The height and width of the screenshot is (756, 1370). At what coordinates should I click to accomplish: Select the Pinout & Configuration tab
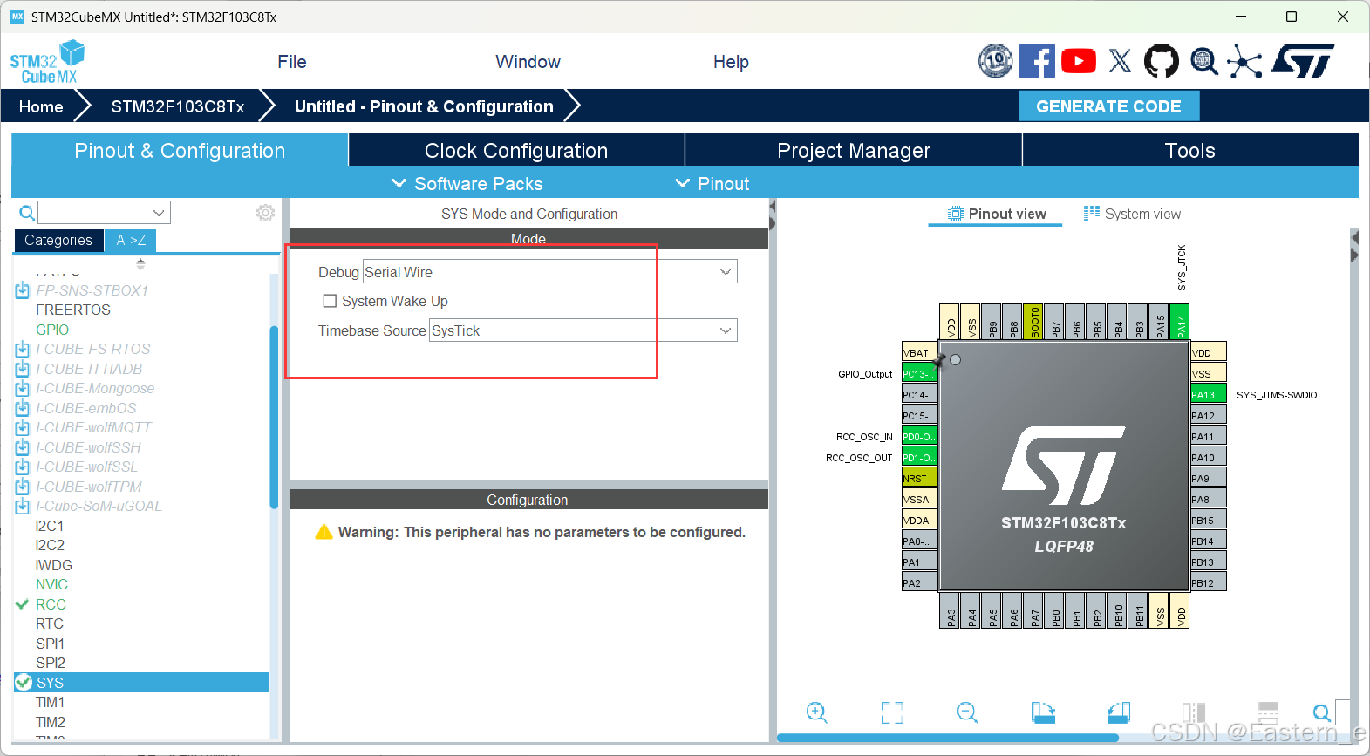pyautogui.click(x=180, y=150)
